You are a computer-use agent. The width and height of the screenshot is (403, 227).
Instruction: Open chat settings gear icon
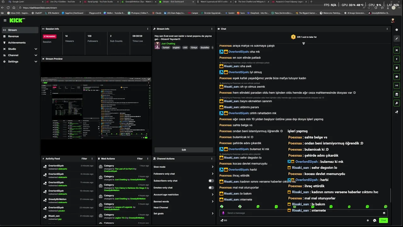[368, 220]
